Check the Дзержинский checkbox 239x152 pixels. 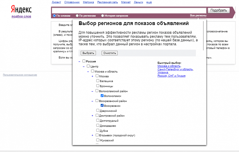(x=98, y=110)
